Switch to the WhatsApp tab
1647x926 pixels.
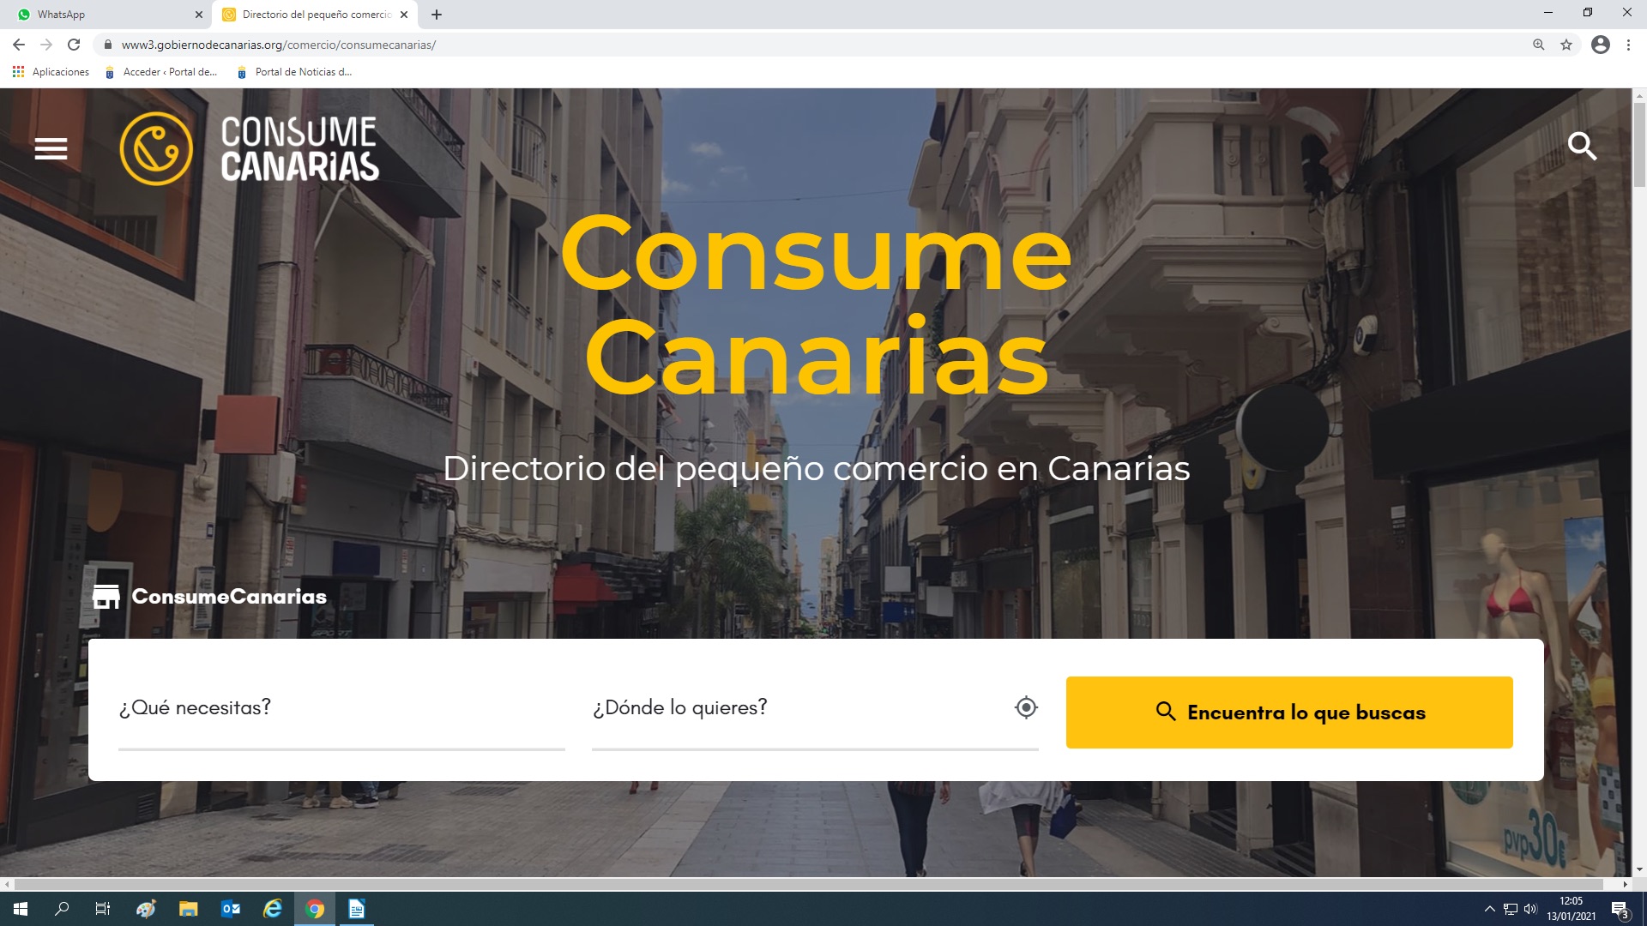tap(105, 15)
